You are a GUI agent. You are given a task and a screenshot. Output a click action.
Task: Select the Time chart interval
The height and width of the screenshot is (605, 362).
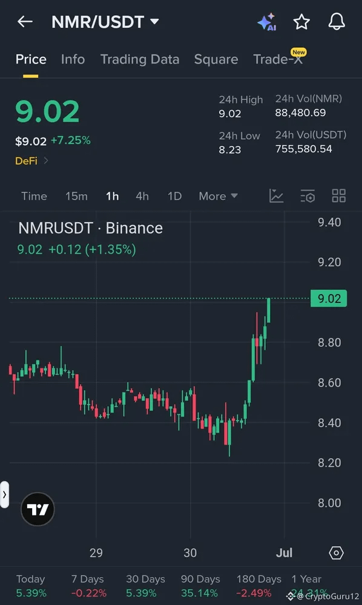coord(34,197)
